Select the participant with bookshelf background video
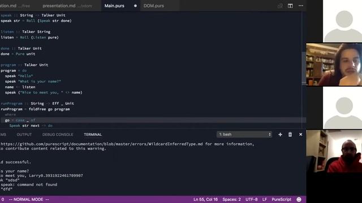The width and height of the screenshot is (362, 203). 334,64
